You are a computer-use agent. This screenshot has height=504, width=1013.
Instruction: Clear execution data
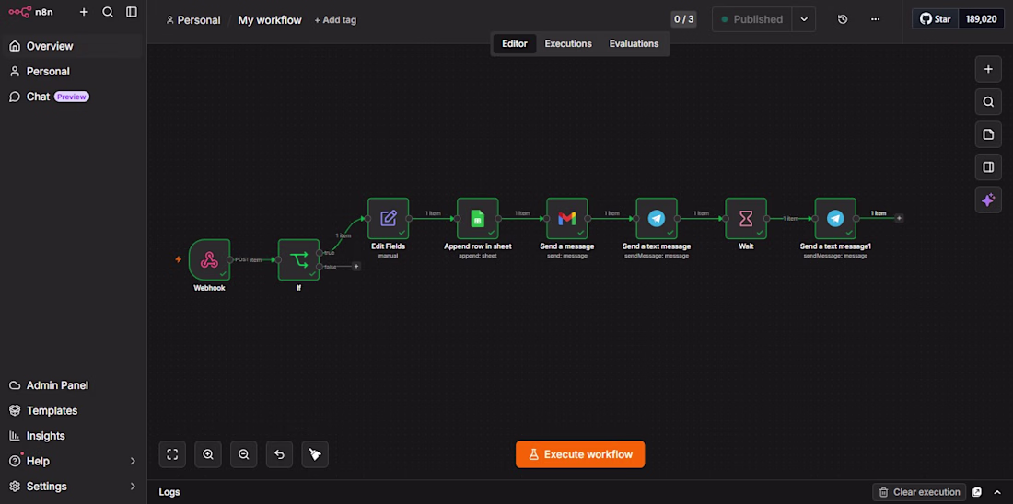(919, 492)
